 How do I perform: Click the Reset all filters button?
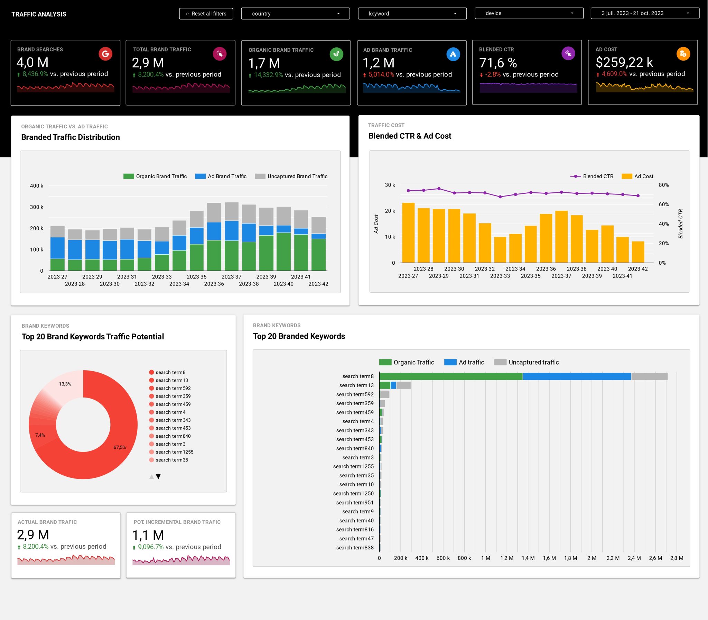206,14
